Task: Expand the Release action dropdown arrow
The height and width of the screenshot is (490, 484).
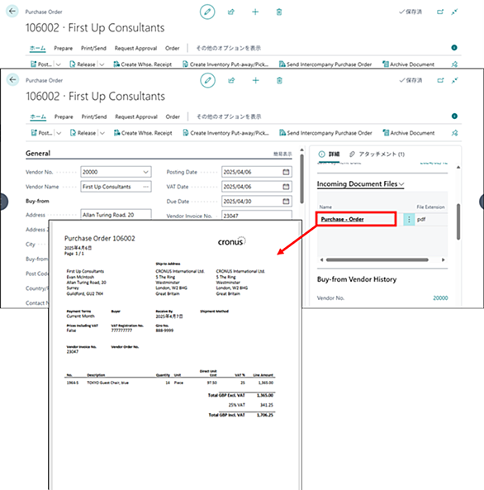Action: click(102, 133)
